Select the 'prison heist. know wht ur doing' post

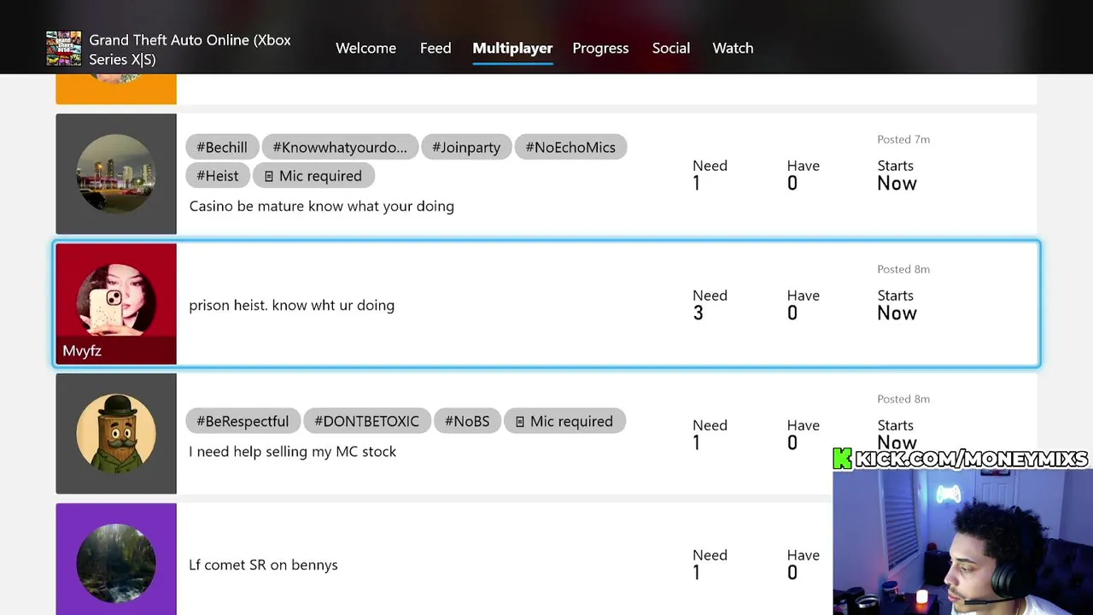tap(546, 304)
